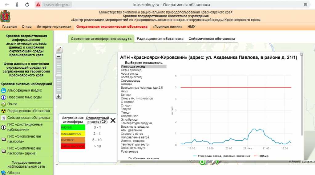Select Серы диоксид indicator
Image resolution: width=315 pixels, height=175 pixels.
(131, 70)
